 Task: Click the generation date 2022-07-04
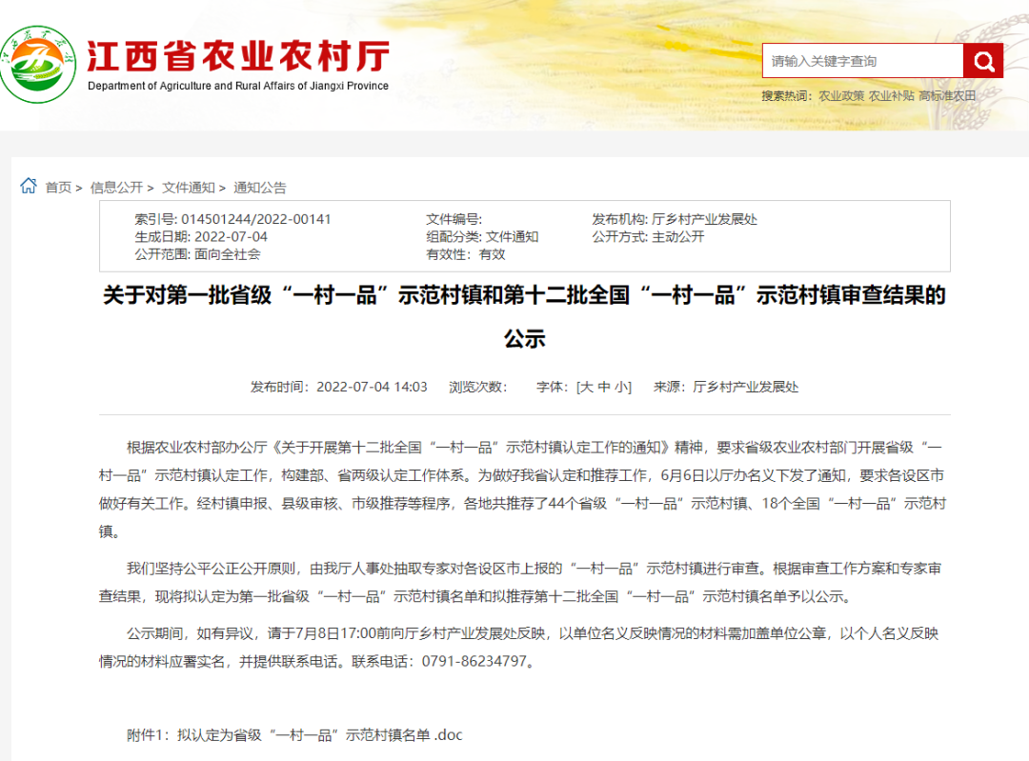pyautogui.click(x=231, y=237)
